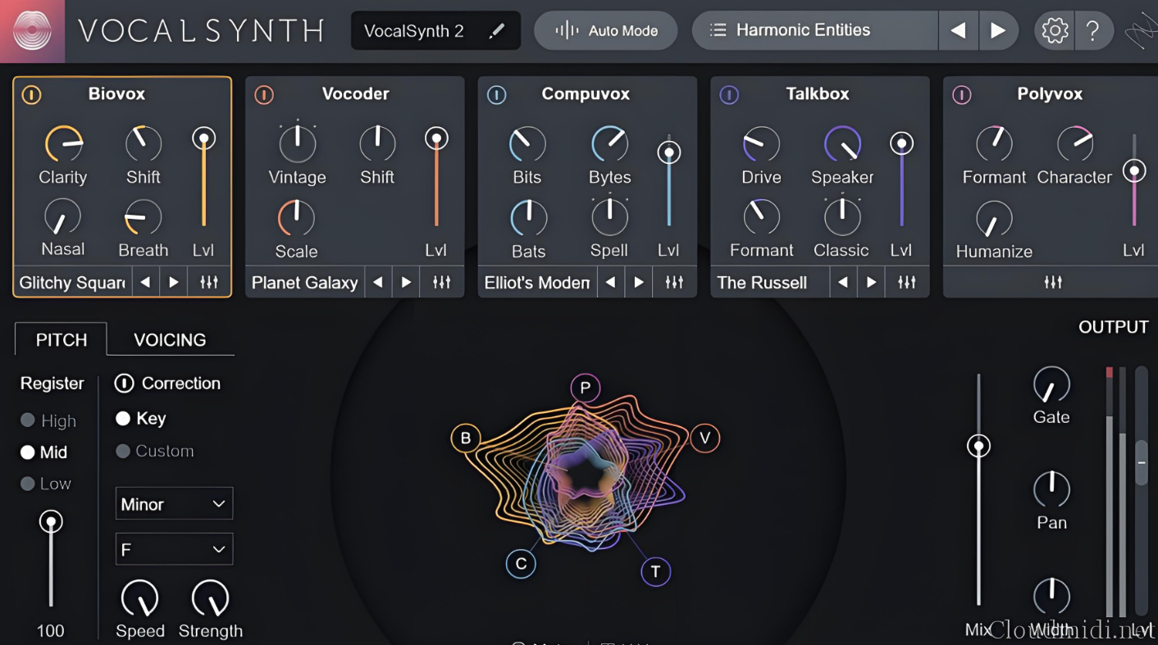This screenshot has width=1158, height=645.
Task: Click the Biovox Clarity knob
Action: (62, 144)
